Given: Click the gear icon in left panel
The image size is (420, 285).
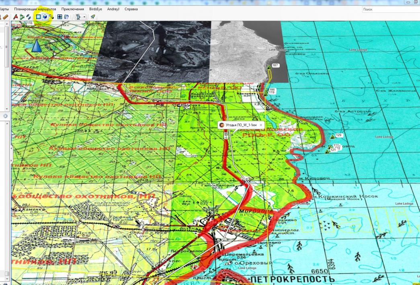Looking at the screenshot, I should click(5, 116).
